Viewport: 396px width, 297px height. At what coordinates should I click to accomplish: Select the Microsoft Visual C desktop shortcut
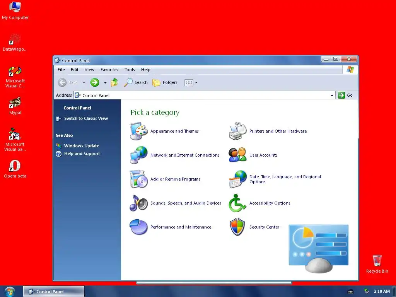tap(15, 77)
